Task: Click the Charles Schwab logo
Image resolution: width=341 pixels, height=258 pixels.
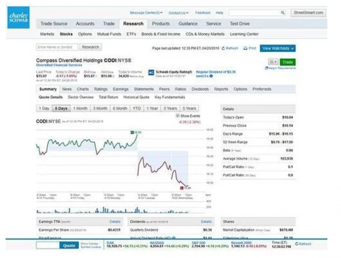Action: coord(18,15)
